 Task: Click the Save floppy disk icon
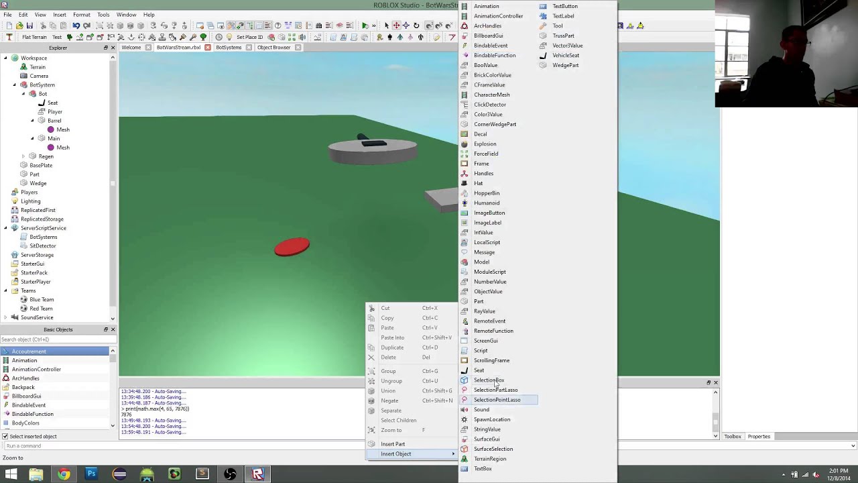point(29,25)
